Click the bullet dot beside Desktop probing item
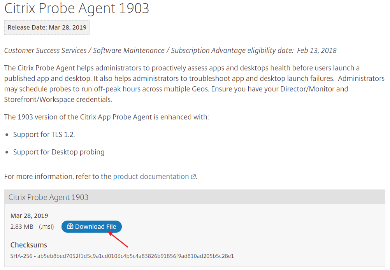This screenshot has width=390, height=270. [x=7, y=153]
